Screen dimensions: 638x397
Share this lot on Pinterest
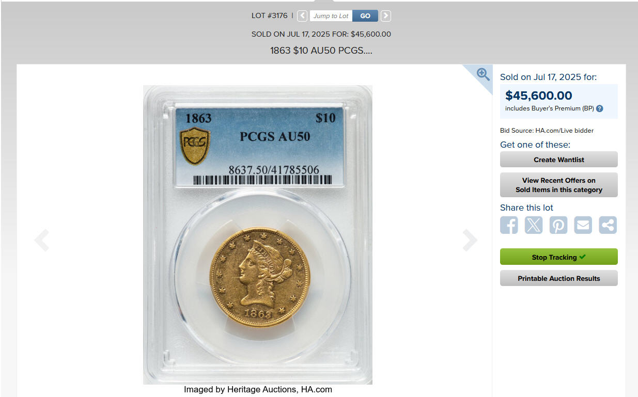pyautogui.click(x=558, y=225)
